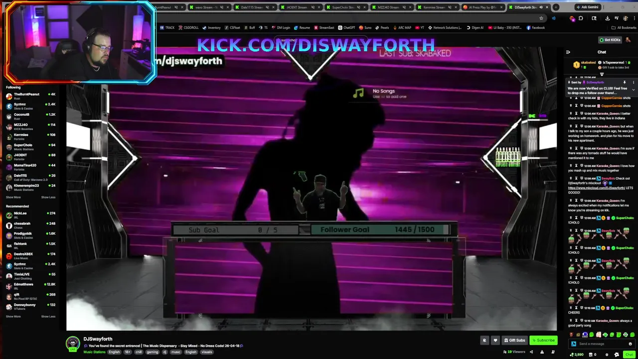Open the KICKs balance showing 3,890

tap(577, 355)
